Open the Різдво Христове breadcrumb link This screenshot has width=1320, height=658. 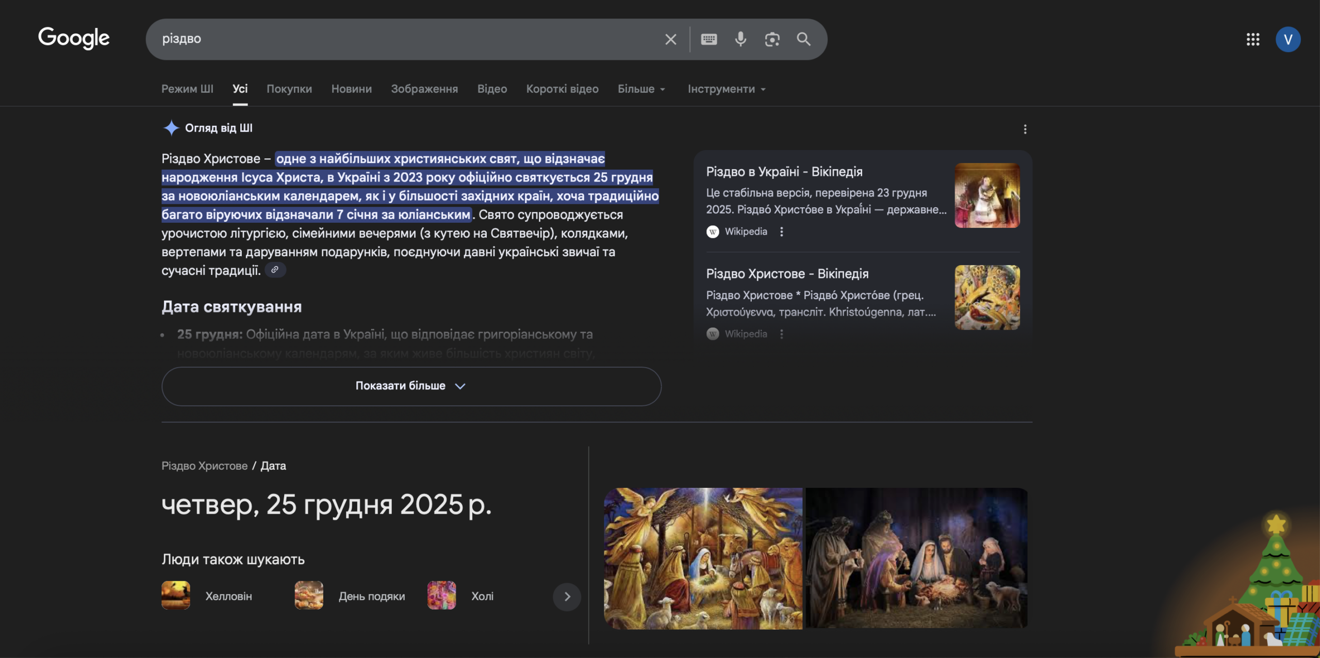[205, 466]
